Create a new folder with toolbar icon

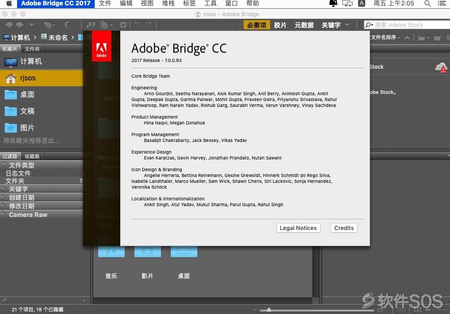click(x=437, y=38)
